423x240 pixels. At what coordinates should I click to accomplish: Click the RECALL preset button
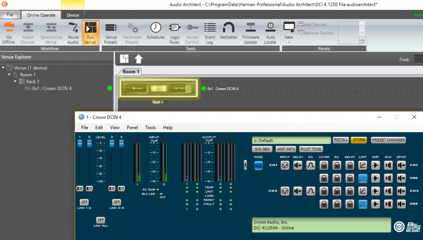pos(341,140)
